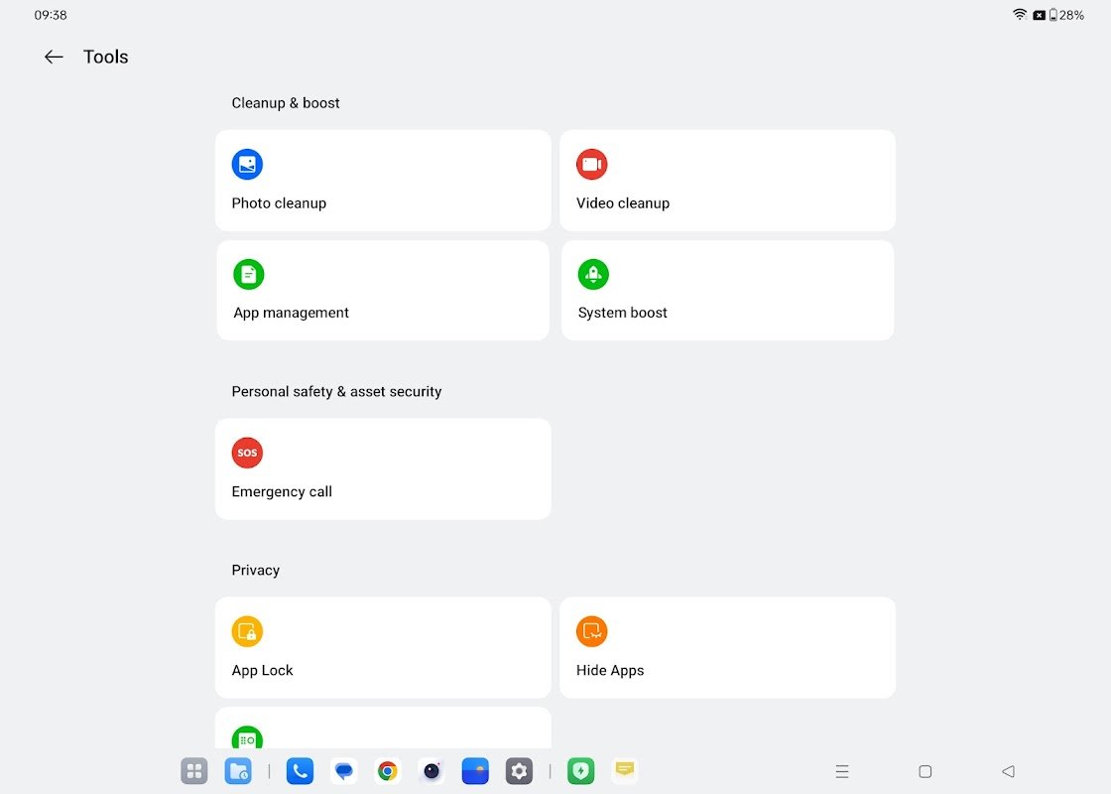Open Hide Apps tool

[727, 646]
